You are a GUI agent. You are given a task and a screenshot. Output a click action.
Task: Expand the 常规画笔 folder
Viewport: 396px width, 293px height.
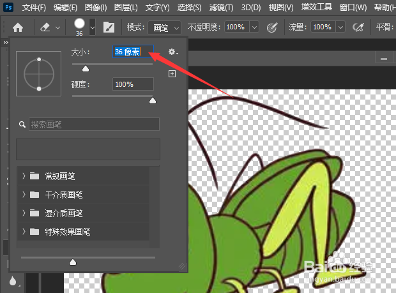(x=24, y=176)
